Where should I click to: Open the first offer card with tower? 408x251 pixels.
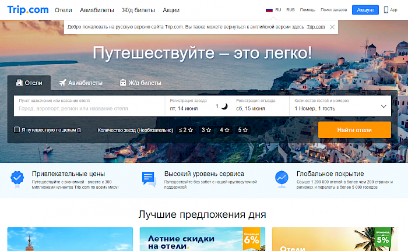70,239
